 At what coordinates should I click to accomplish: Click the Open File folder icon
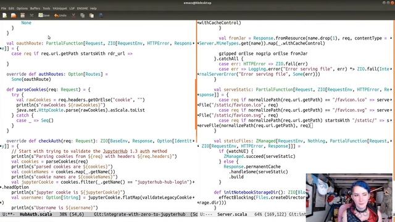pos(14,15)
